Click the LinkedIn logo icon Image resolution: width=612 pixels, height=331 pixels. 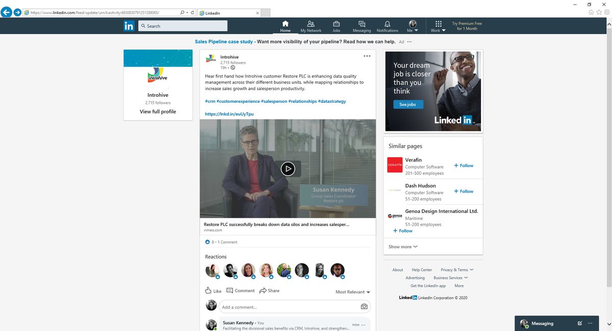[x=129, y=26]
